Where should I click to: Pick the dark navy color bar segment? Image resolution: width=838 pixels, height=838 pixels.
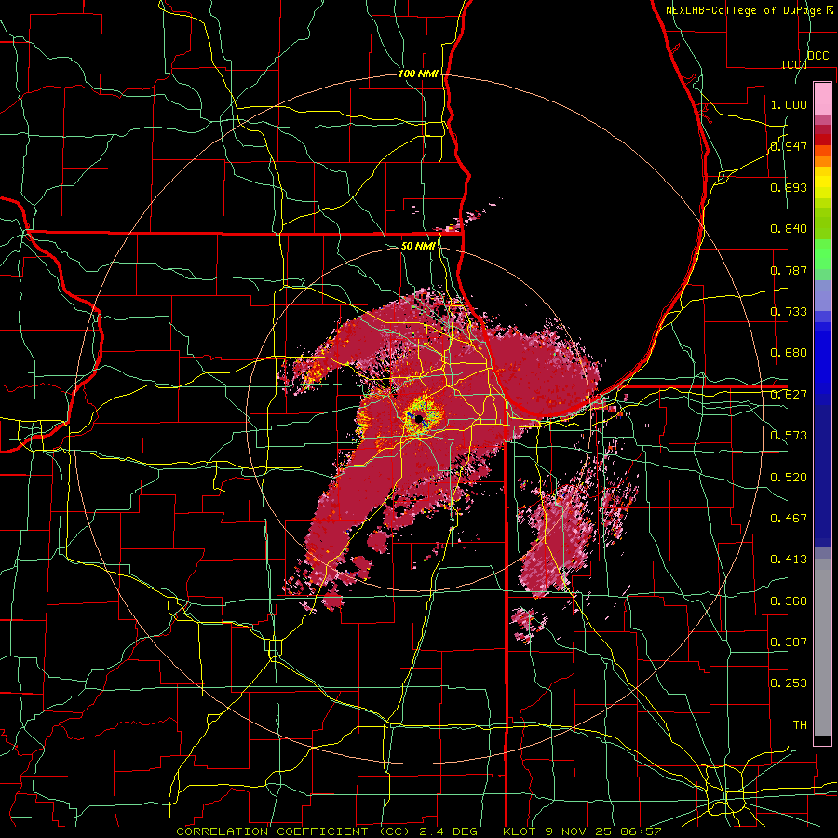point(822,476)
